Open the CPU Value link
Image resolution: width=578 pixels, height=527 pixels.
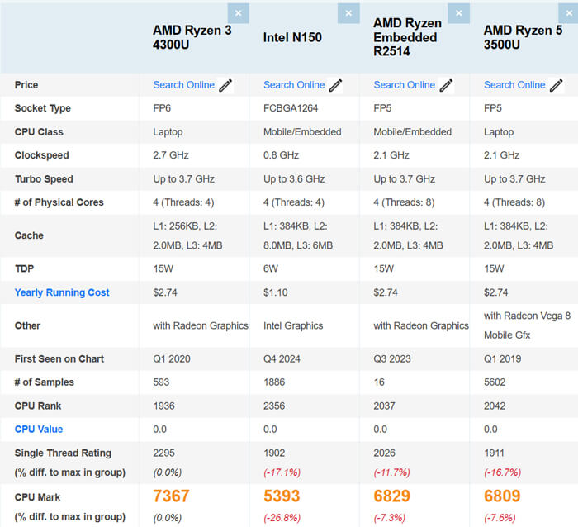pos(39,430)
